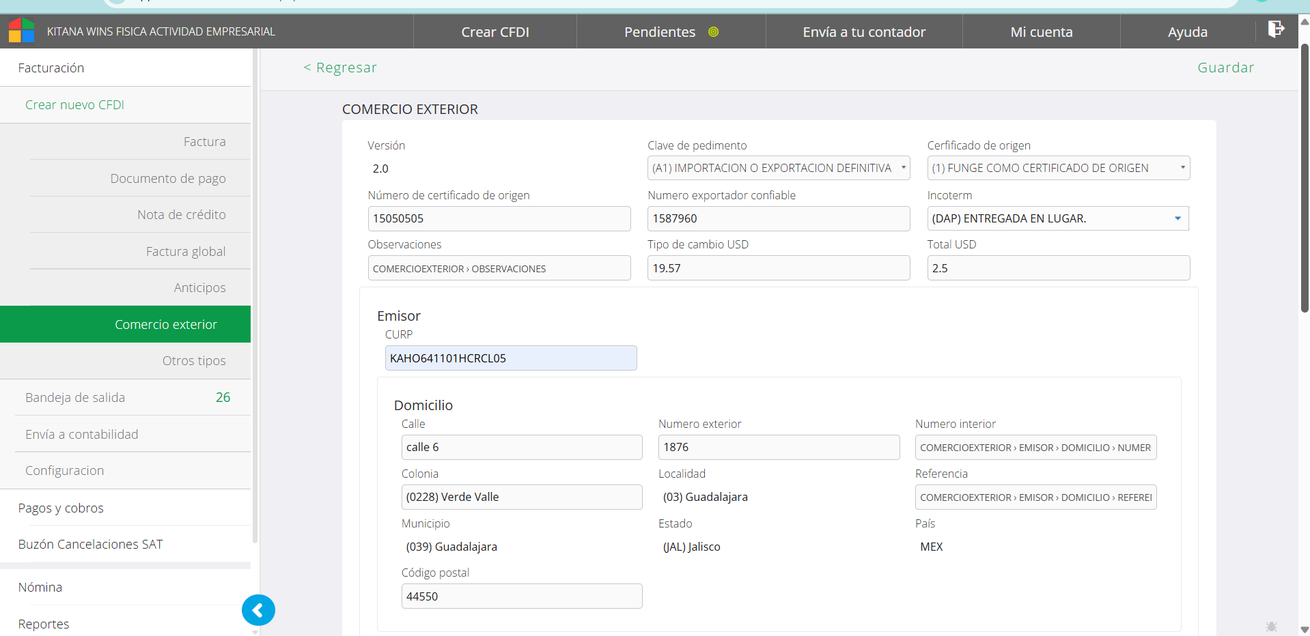Click the colorful app logo icon
The height and width of the screenshot is (636, 1310).
21,31
